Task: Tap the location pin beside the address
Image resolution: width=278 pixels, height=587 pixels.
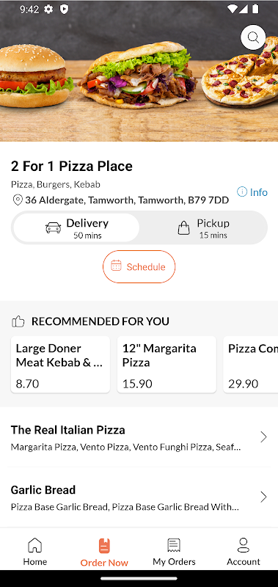Action: (18, 200)
